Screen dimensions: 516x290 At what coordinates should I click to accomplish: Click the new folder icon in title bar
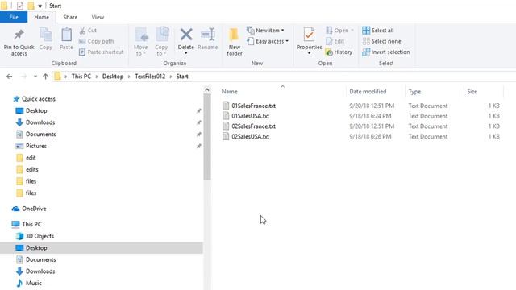point(31,6)
